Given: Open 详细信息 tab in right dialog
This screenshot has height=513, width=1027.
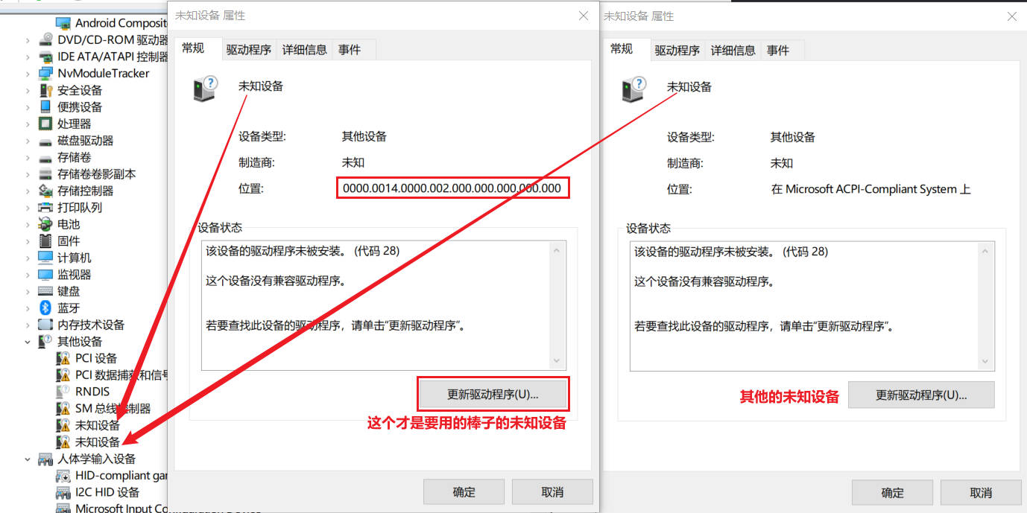Looking at the screenshot, I should coord(733,50).
